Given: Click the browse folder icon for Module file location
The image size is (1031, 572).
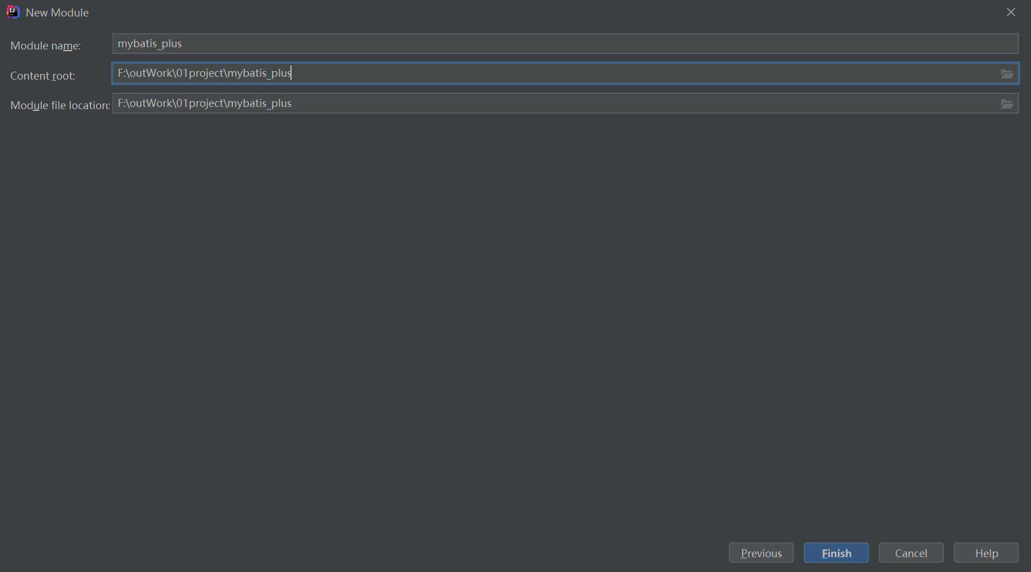Looking at the screenshot, I should click(x=1007, y=104).
